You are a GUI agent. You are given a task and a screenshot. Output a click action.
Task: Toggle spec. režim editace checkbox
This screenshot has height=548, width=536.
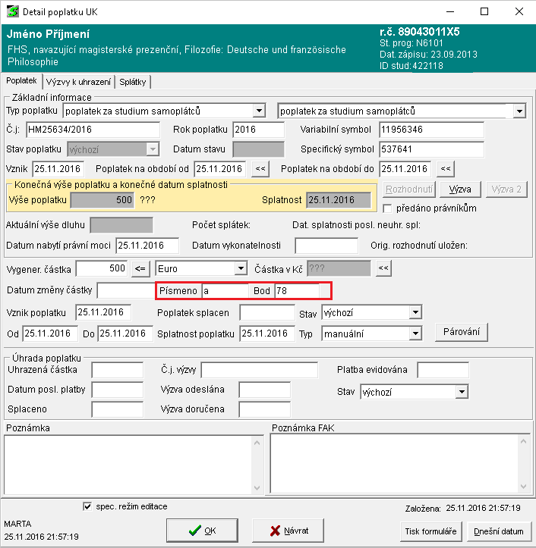(87, 506)
